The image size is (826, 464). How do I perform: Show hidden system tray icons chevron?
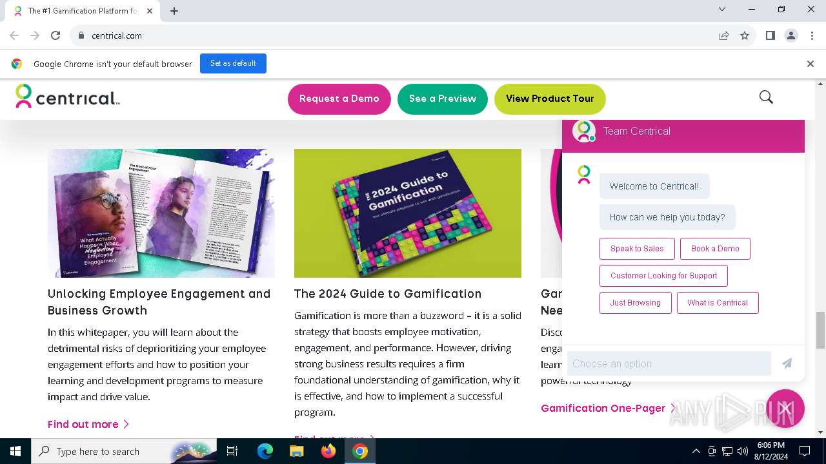(696, 451)
